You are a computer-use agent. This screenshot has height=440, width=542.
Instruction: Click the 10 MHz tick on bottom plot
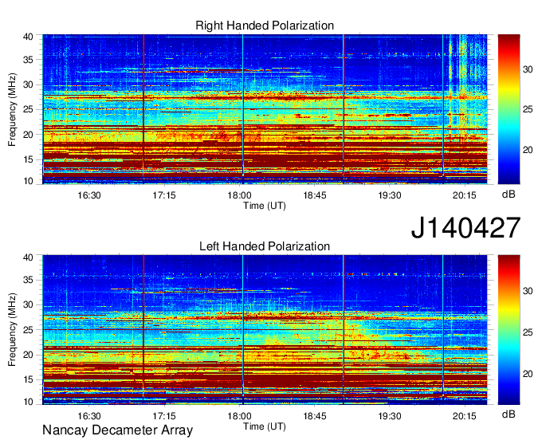pyautogui.click(x=28, y=402)
